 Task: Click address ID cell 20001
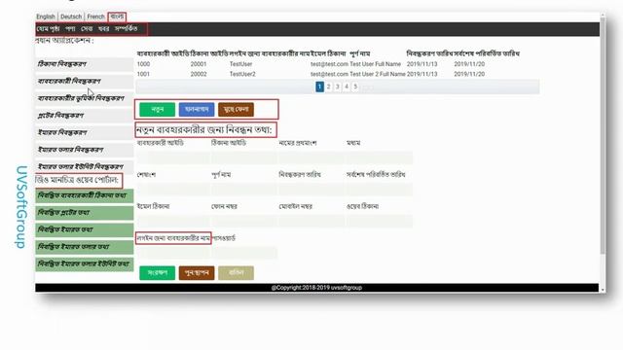point(199,64)
